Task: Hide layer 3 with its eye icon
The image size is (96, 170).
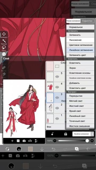Action: tap(57, 97)
